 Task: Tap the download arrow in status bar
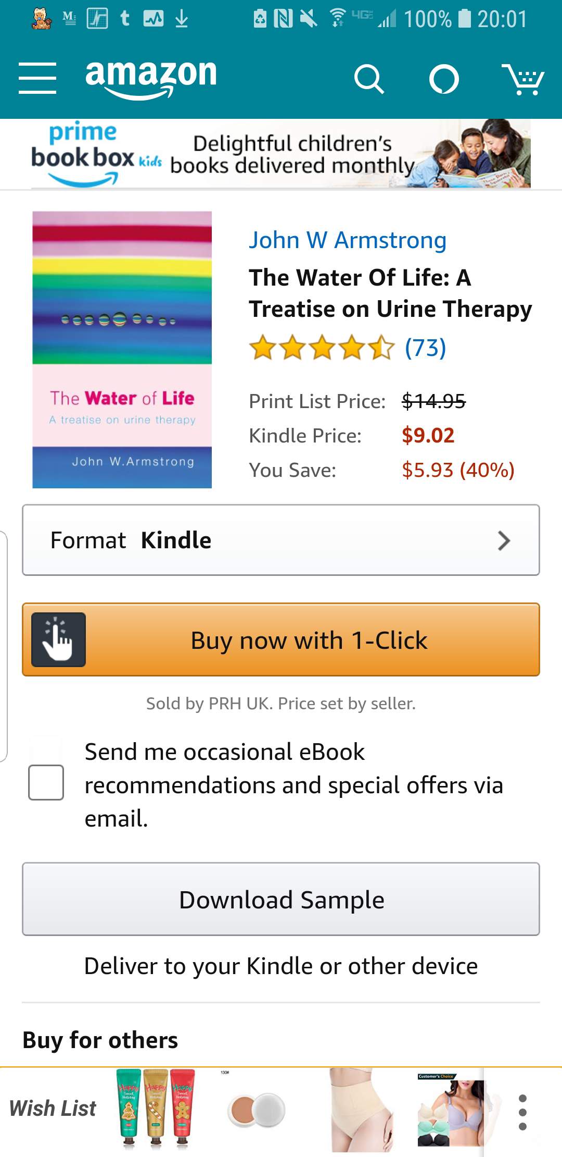coord(181,19)
